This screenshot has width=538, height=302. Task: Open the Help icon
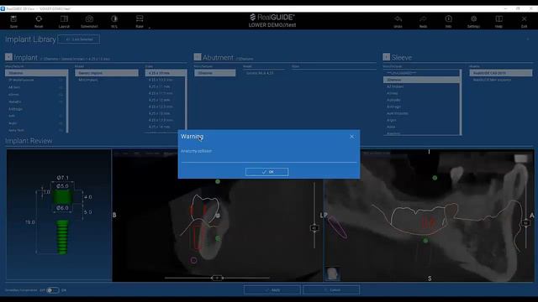click(x=498, y=19)
